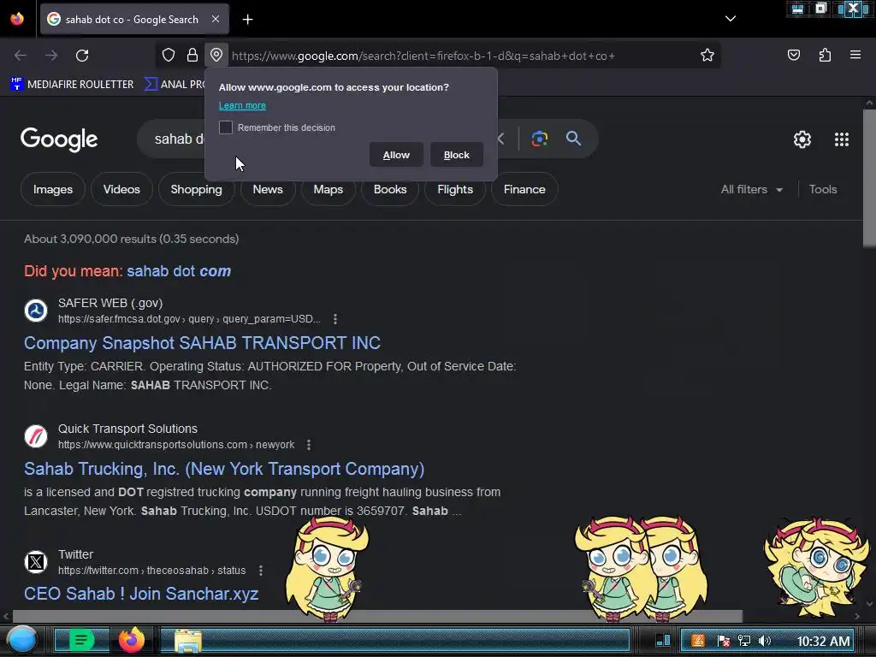
Task: Open the file explorer on taskbar
Action: point(188,641)
